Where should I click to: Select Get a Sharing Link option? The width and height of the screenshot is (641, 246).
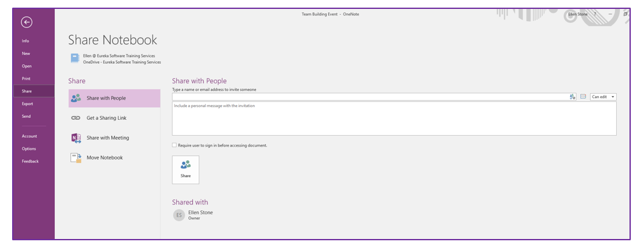point(114,118)
